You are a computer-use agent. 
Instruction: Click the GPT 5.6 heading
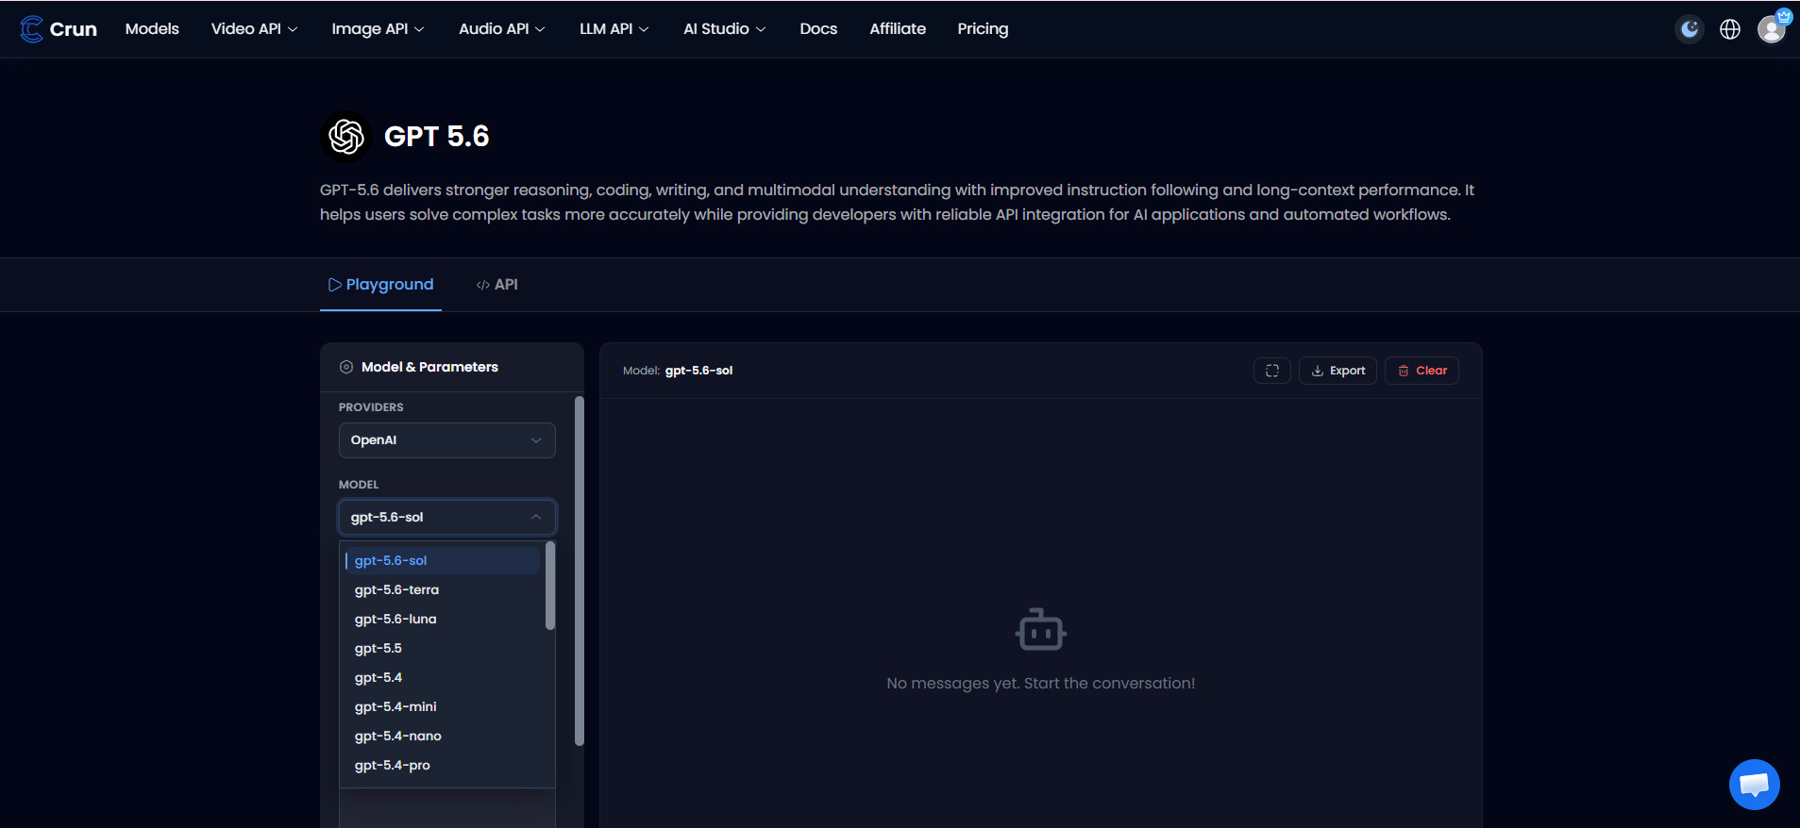pyautogui.click(x=437, y=137)
